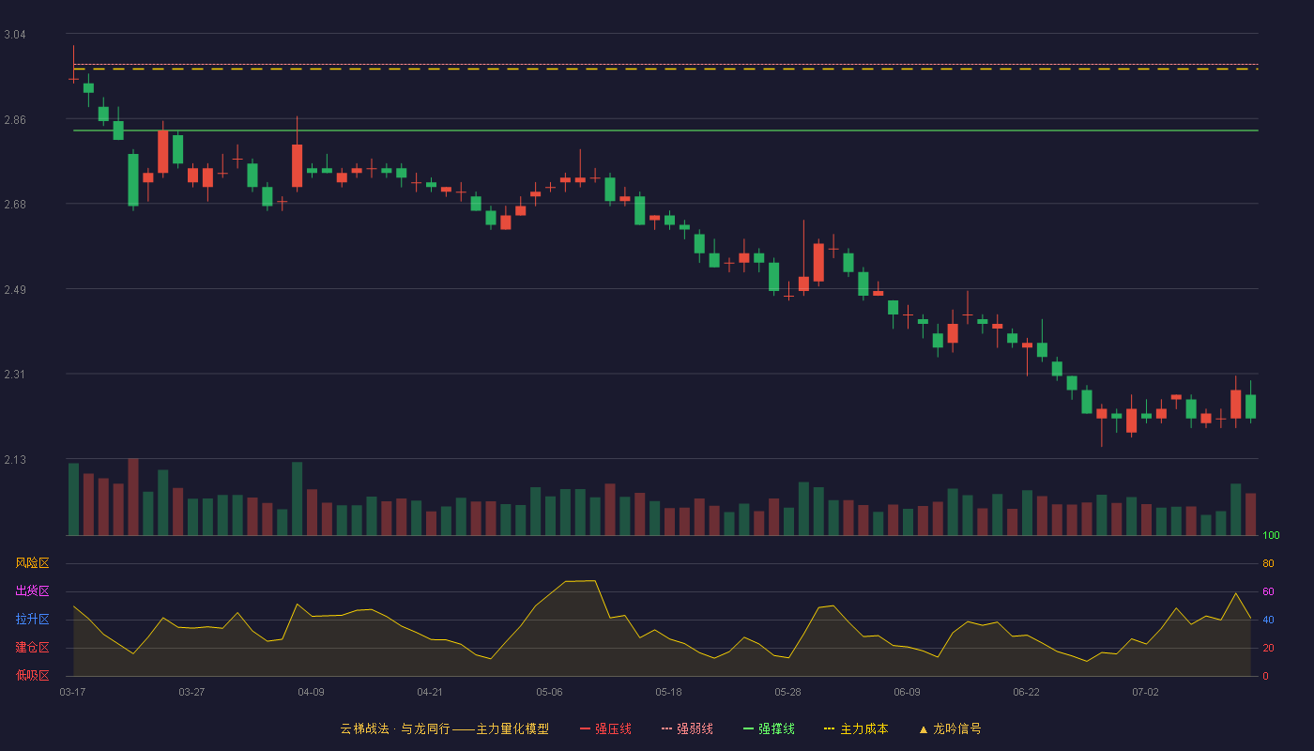This screenshot has width=1314, height=751.
Task: Click the 2.31 price axis label
Action: click(x=15, y=375)
